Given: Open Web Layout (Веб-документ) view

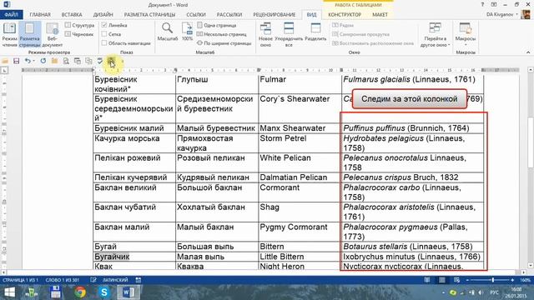Looking at the screenshot, I should click(x=52, y=34).
